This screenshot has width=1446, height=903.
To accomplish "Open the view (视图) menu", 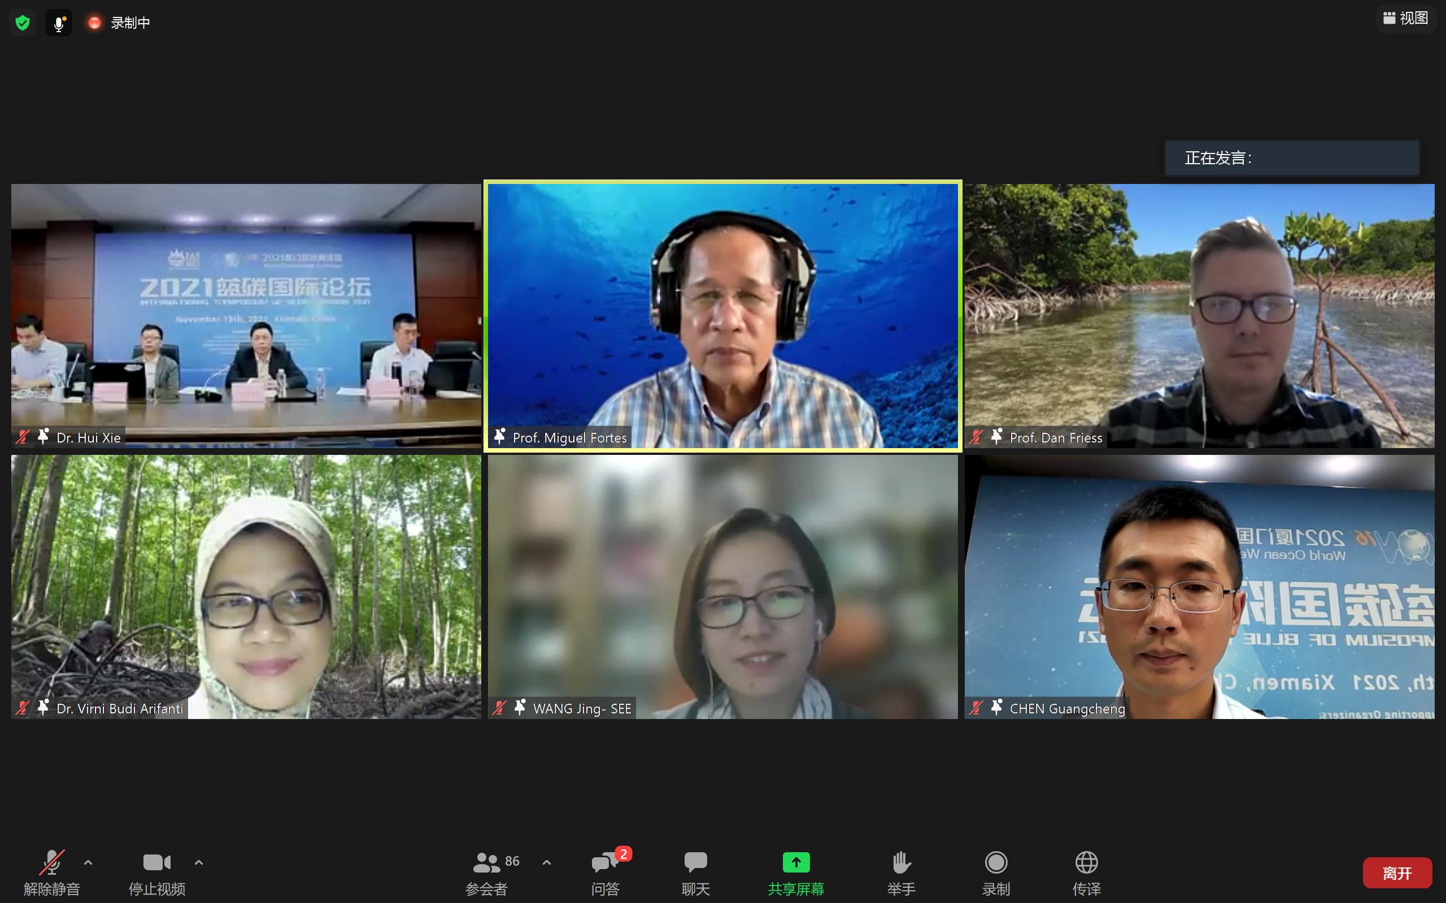I will point(1405,19).
